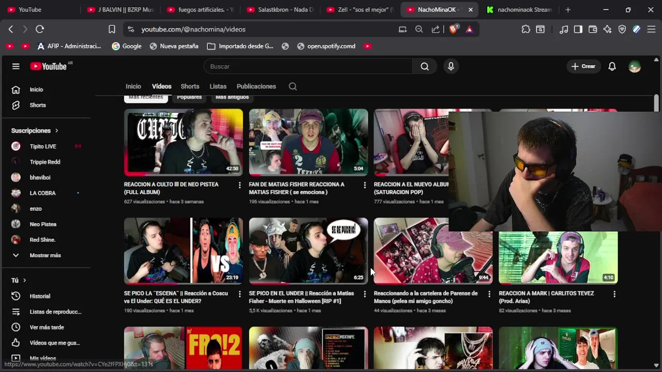Switch to the first YouTube browser tab
The image size is (662, 372).
40,9
